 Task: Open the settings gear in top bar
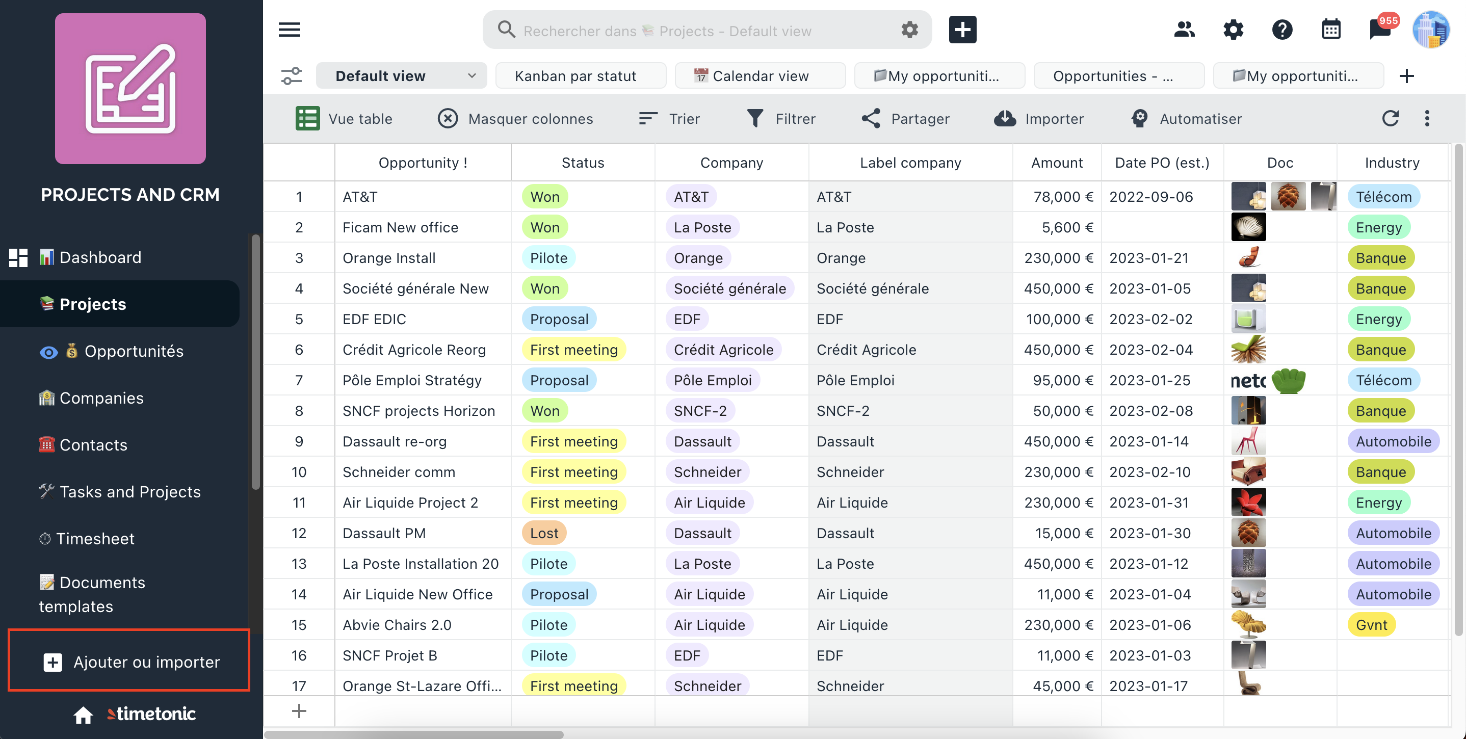[1233, 30]
